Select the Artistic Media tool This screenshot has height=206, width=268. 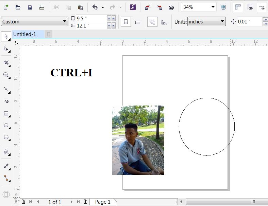[6, 101]
